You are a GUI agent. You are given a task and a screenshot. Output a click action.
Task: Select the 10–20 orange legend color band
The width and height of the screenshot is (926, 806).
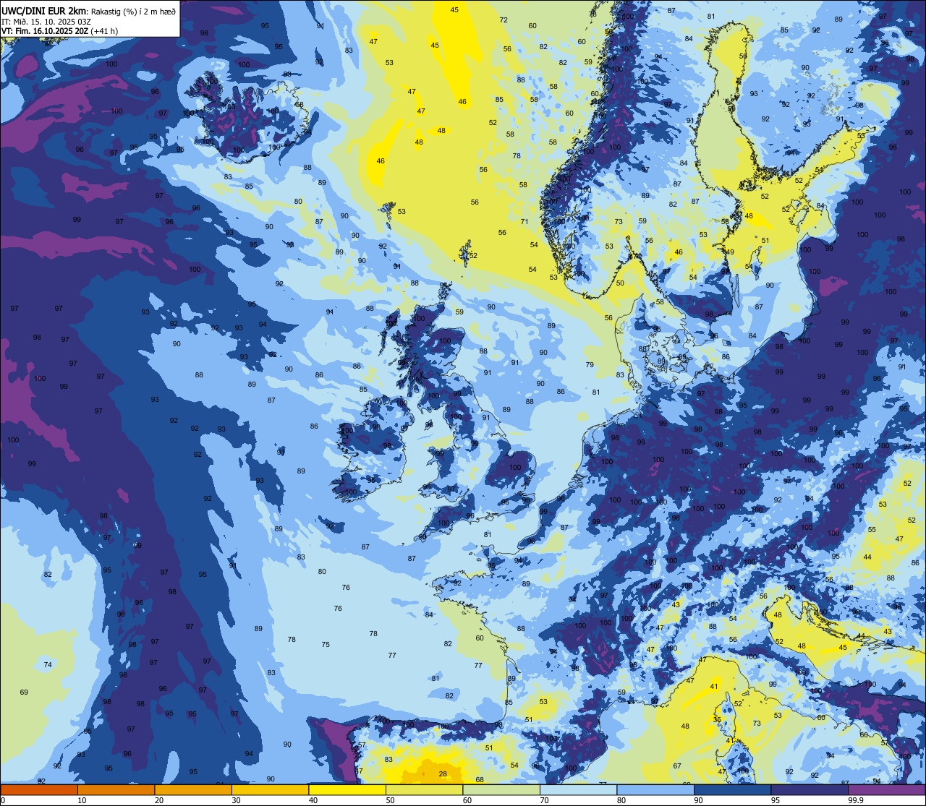[x=116, y=789]
